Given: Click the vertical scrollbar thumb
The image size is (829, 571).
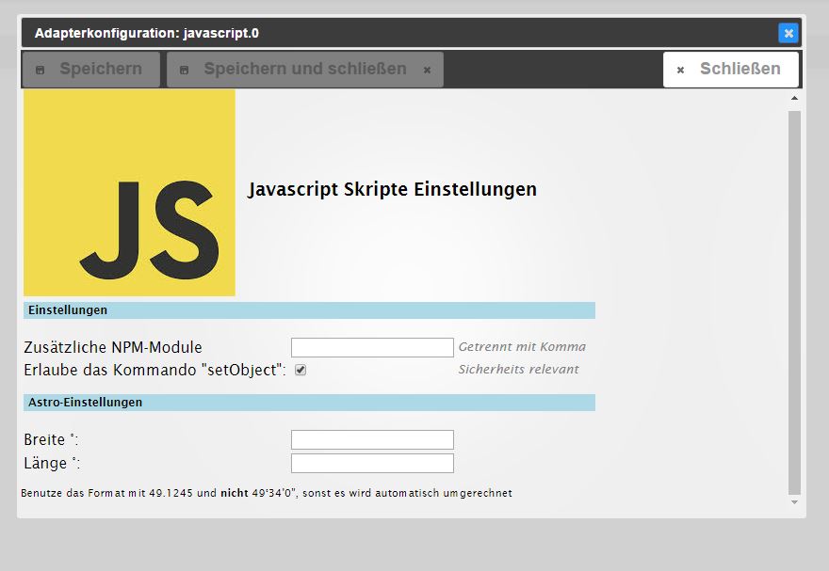Looking at the screenshot, I should click(794, 303).
